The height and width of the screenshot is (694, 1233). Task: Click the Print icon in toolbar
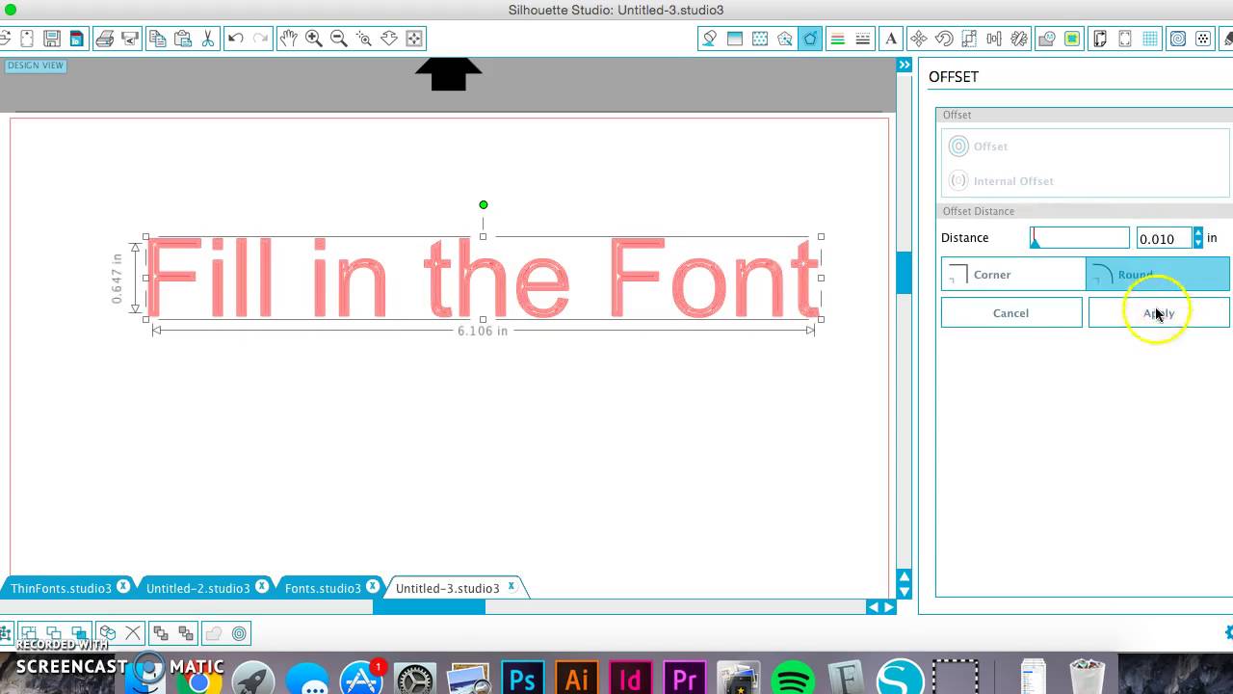pyautogui.click(x=104, y=39)
